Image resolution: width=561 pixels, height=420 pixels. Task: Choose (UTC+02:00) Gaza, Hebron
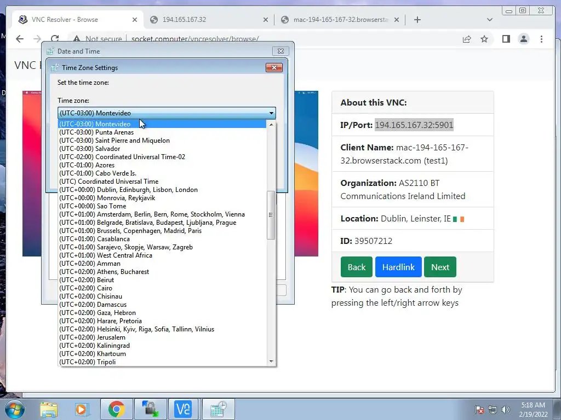coord(162,313)
